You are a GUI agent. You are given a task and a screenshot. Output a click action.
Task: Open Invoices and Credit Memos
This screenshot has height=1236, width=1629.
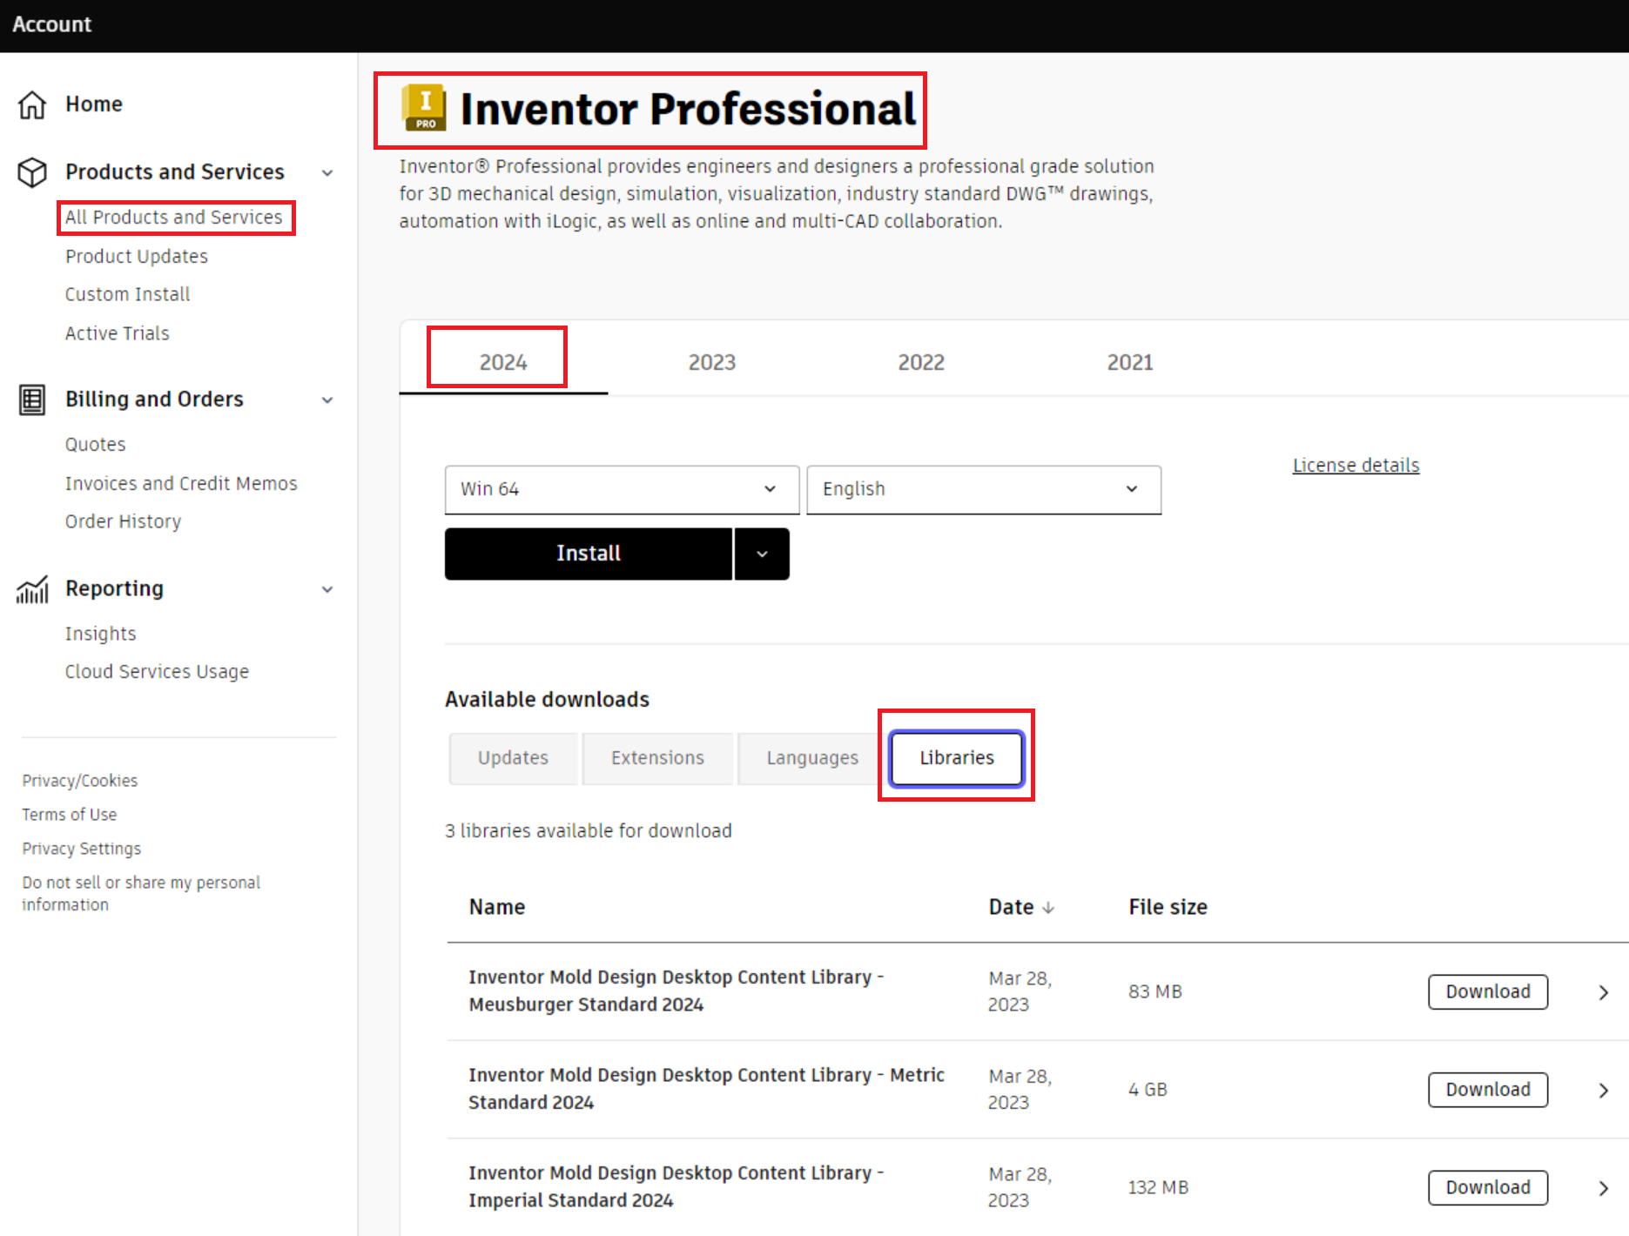pyautogui.click(x=181, y=484)
